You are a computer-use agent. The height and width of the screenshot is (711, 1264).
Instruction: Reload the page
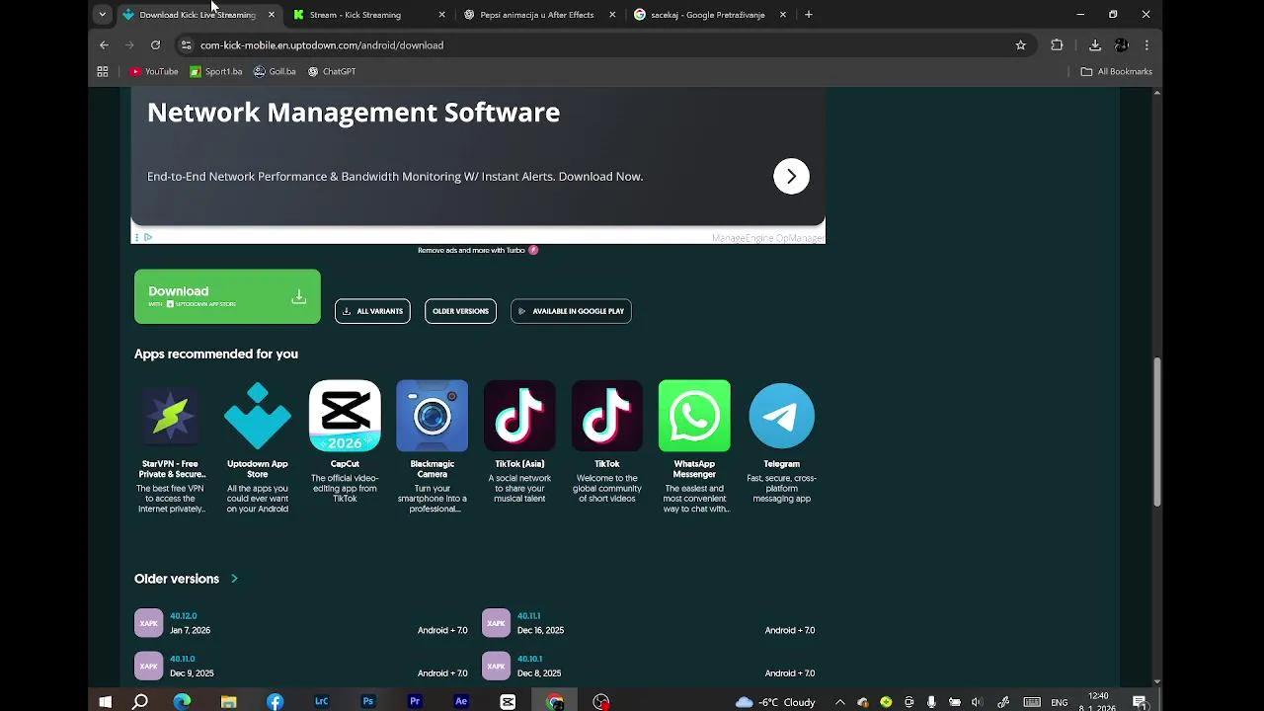[x=155, y=45]
